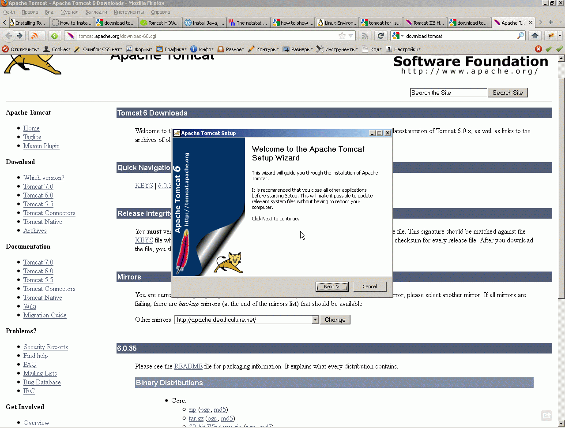Open a new tab with the plus icon
565x428 pixels.
(x=551, y=22)
